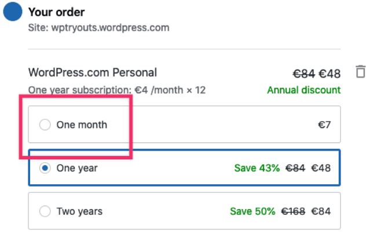The image size is (369, 234).
Task: Click the Your order heading
Action: 56,12
